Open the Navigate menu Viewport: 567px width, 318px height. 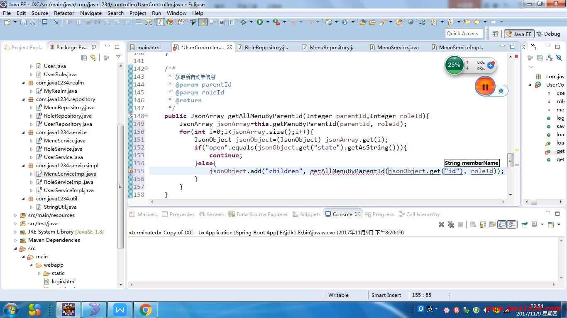click(x=91, y=13)
